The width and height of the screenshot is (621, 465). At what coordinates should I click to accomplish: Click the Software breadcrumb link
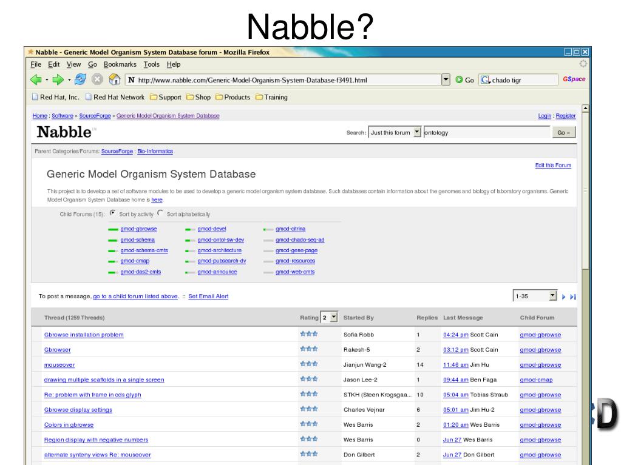tap(63, 116)
